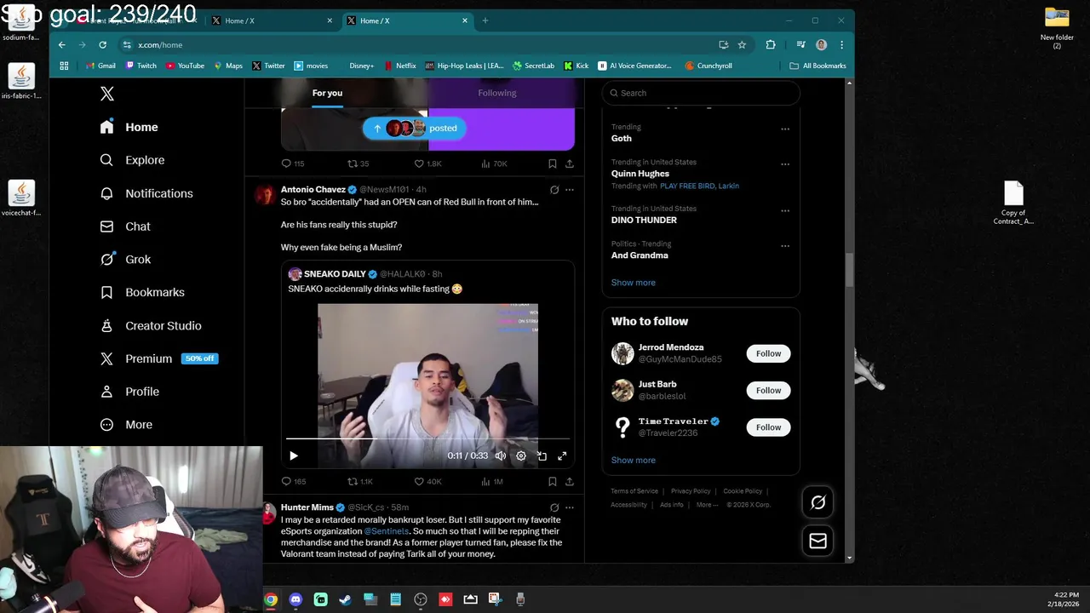1090x613 pixels.
Task: Open Premium in the sidebar
Action: pos(158,358)
